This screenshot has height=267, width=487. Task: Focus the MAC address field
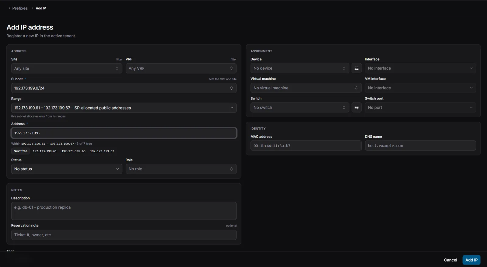306,146
